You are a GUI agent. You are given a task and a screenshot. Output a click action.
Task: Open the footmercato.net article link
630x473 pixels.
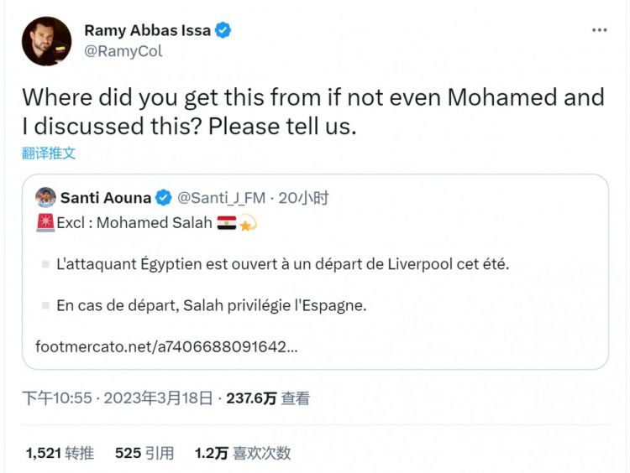pos(165,346)
